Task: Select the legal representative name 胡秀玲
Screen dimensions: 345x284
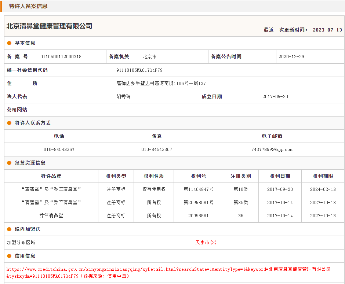Action: [x=123, y=97]
